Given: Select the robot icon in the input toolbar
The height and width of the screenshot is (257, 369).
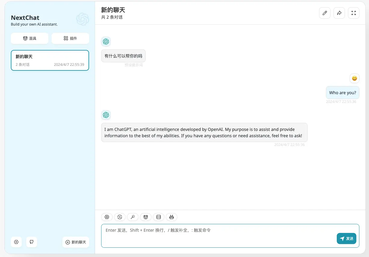Looking at the screenshot, I should click(172, 217).
